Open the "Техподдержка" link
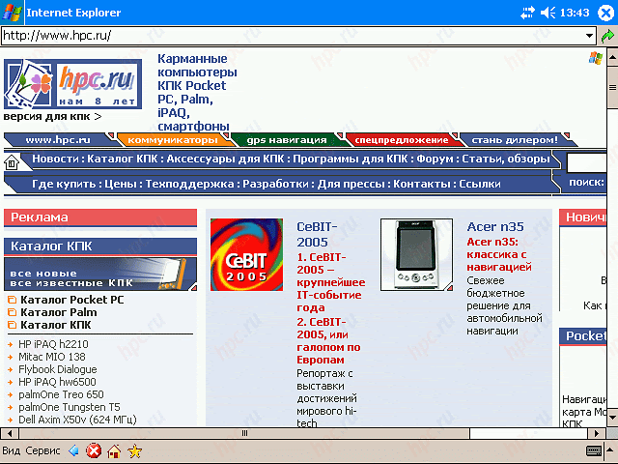618x464 pixels. (189, 184)
